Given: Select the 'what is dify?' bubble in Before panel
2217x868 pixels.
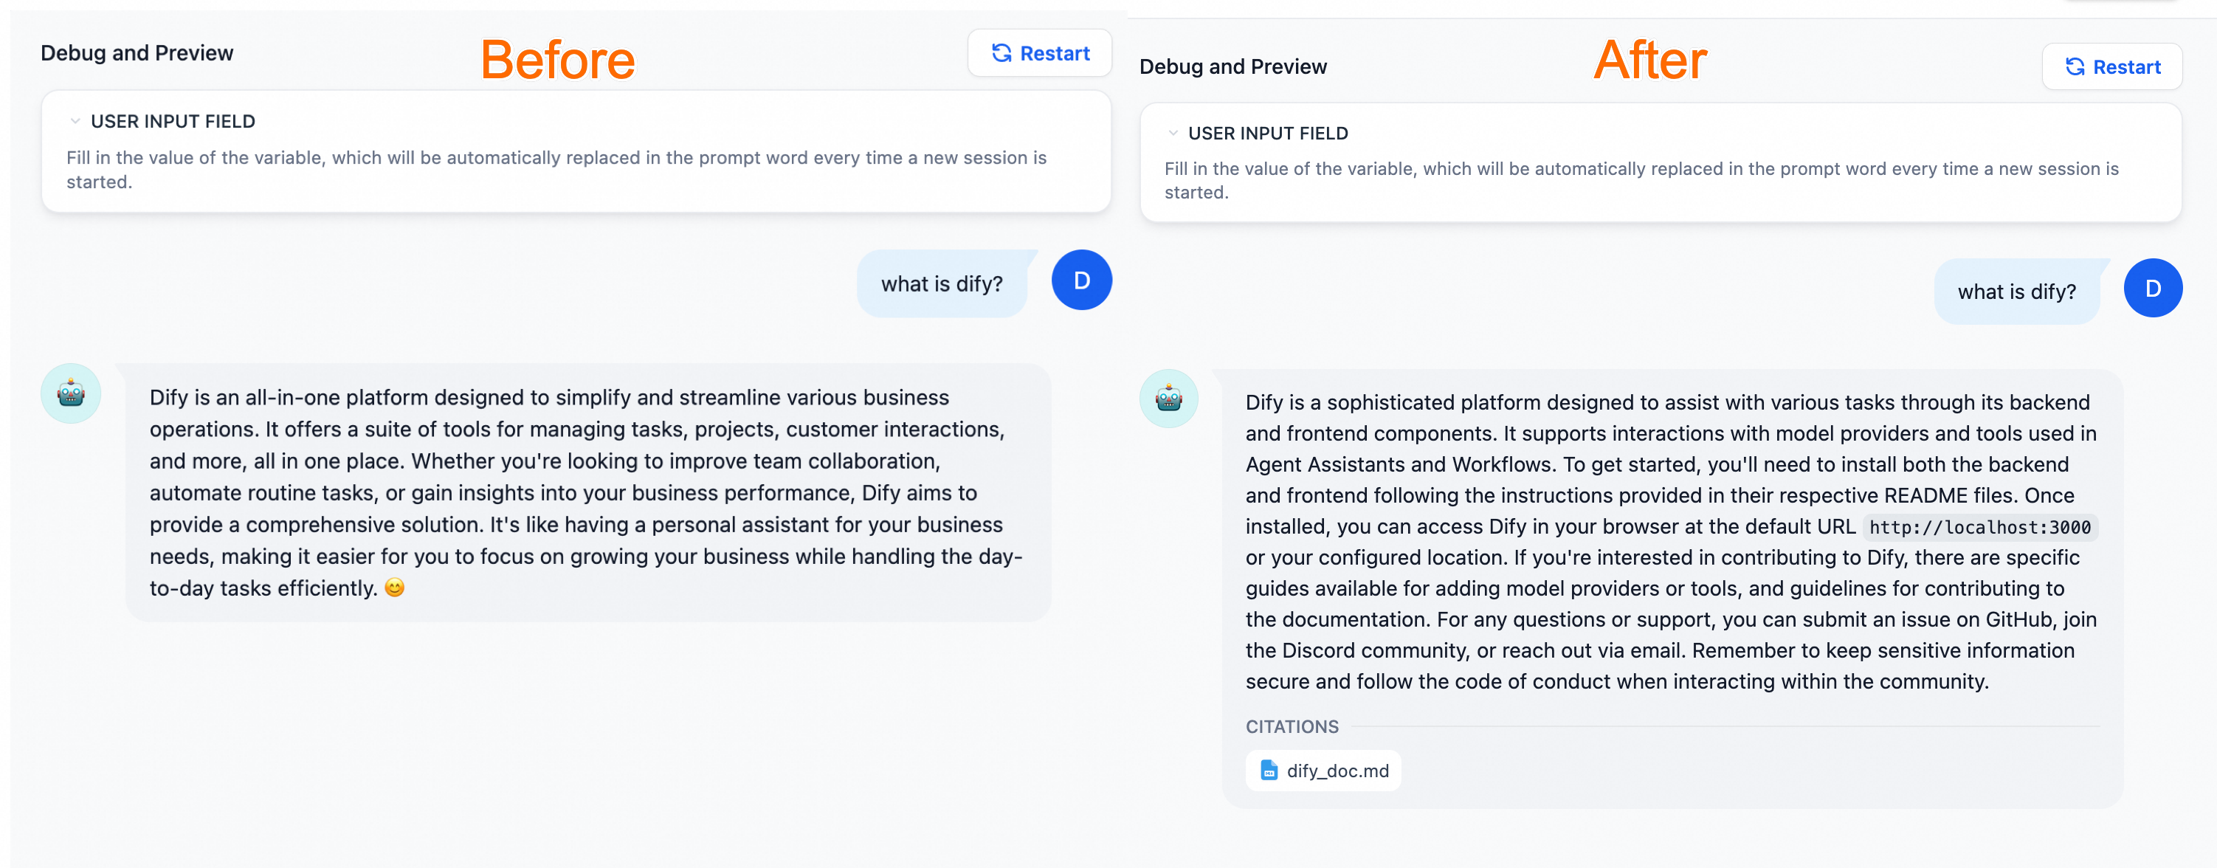Looking at the screenshot, I should 942,284.
